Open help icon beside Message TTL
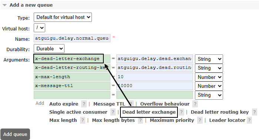Viewport: 259px width, 140px height. [131, 104]
